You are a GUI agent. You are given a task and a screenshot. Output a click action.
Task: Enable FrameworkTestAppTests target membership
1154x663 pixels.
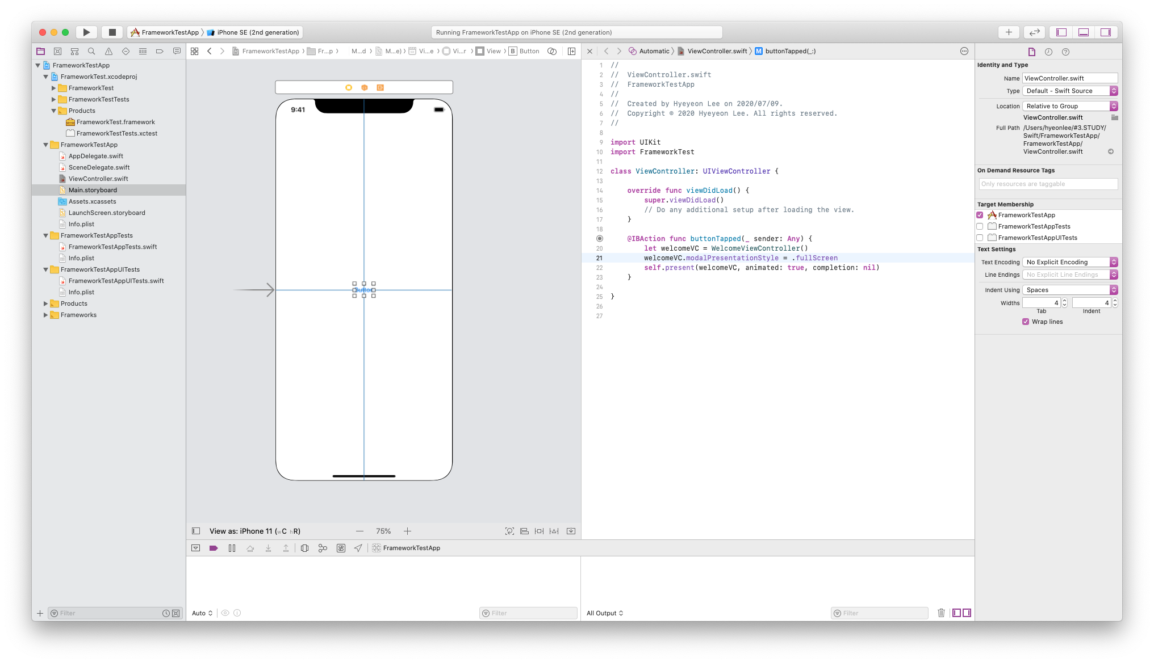(x=980, y=226)
